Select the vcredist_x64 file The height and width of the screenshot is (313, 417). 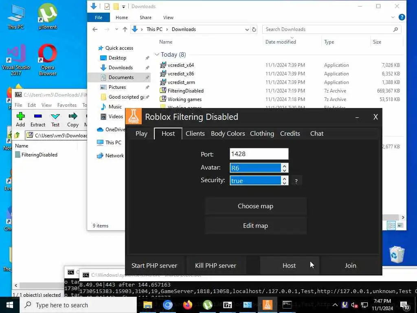[181, 65]
